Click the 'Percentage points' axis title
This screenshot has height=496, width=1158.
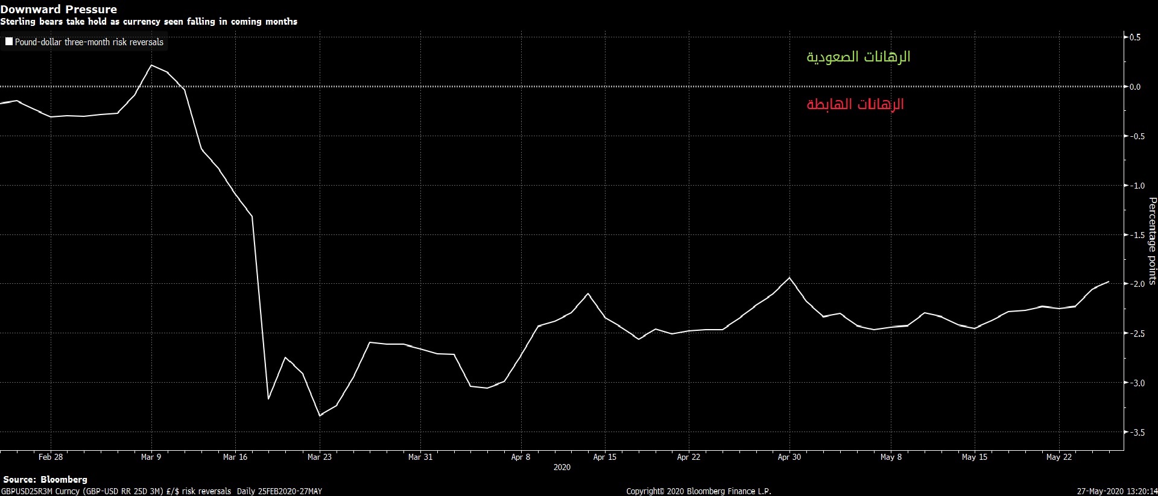[x=1152, y=241]
